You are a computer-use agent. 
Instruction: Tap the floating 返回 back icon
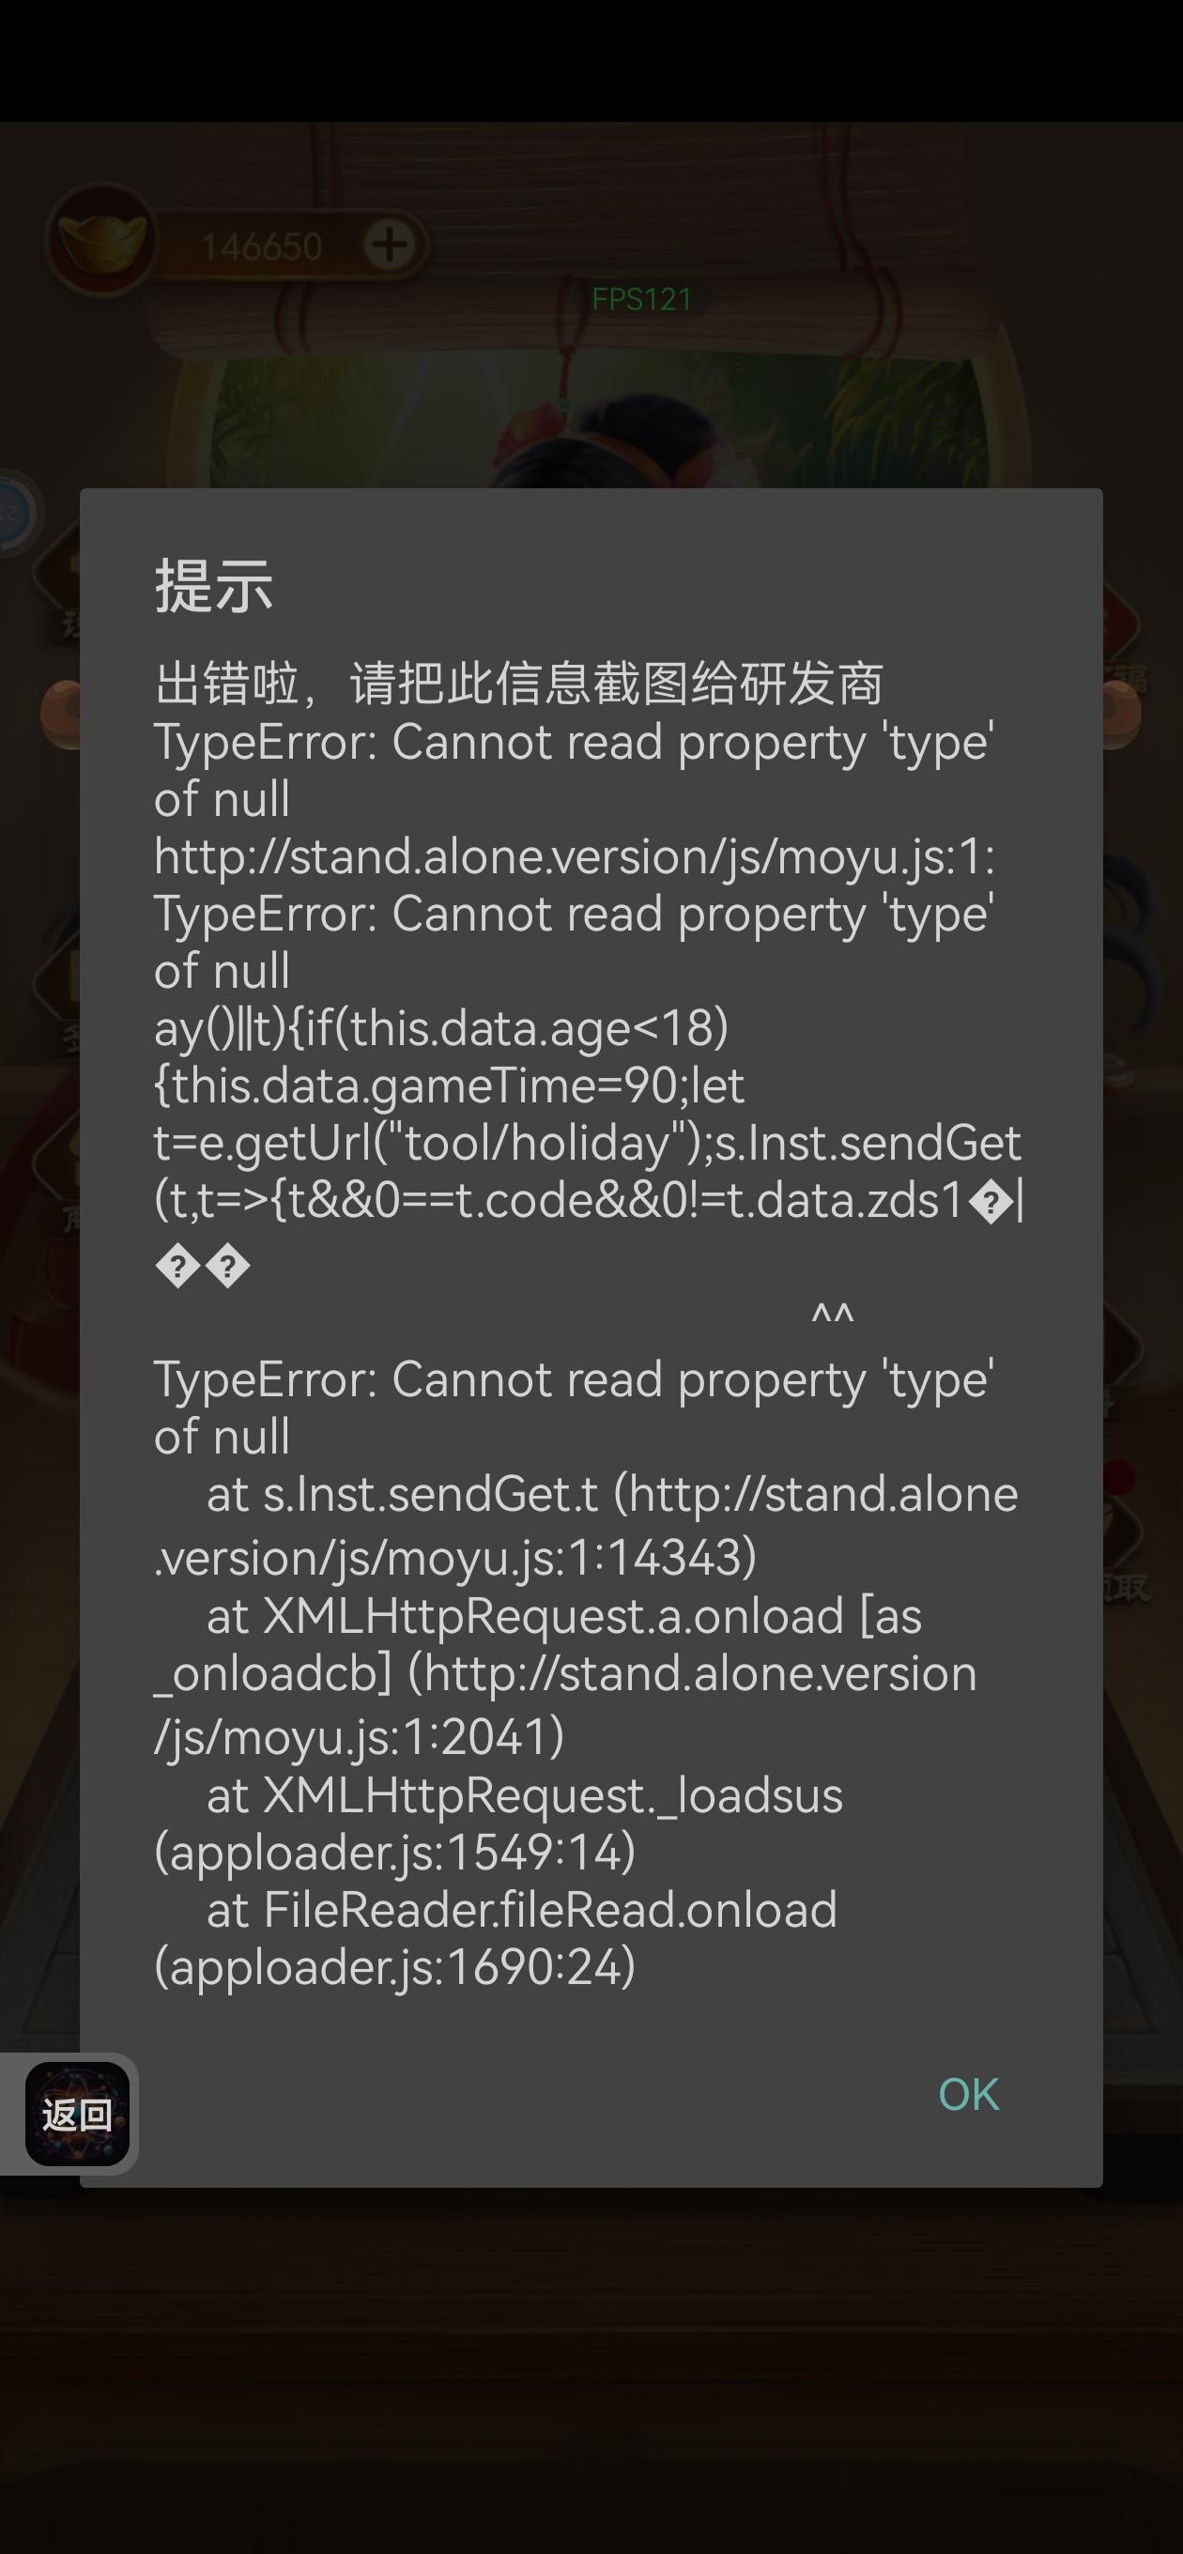point(77,2114)
